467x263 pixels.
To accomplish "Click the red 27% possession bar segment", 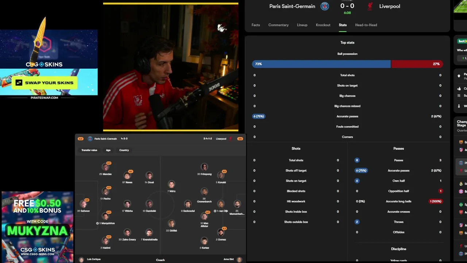I will (x=417, y=64).
